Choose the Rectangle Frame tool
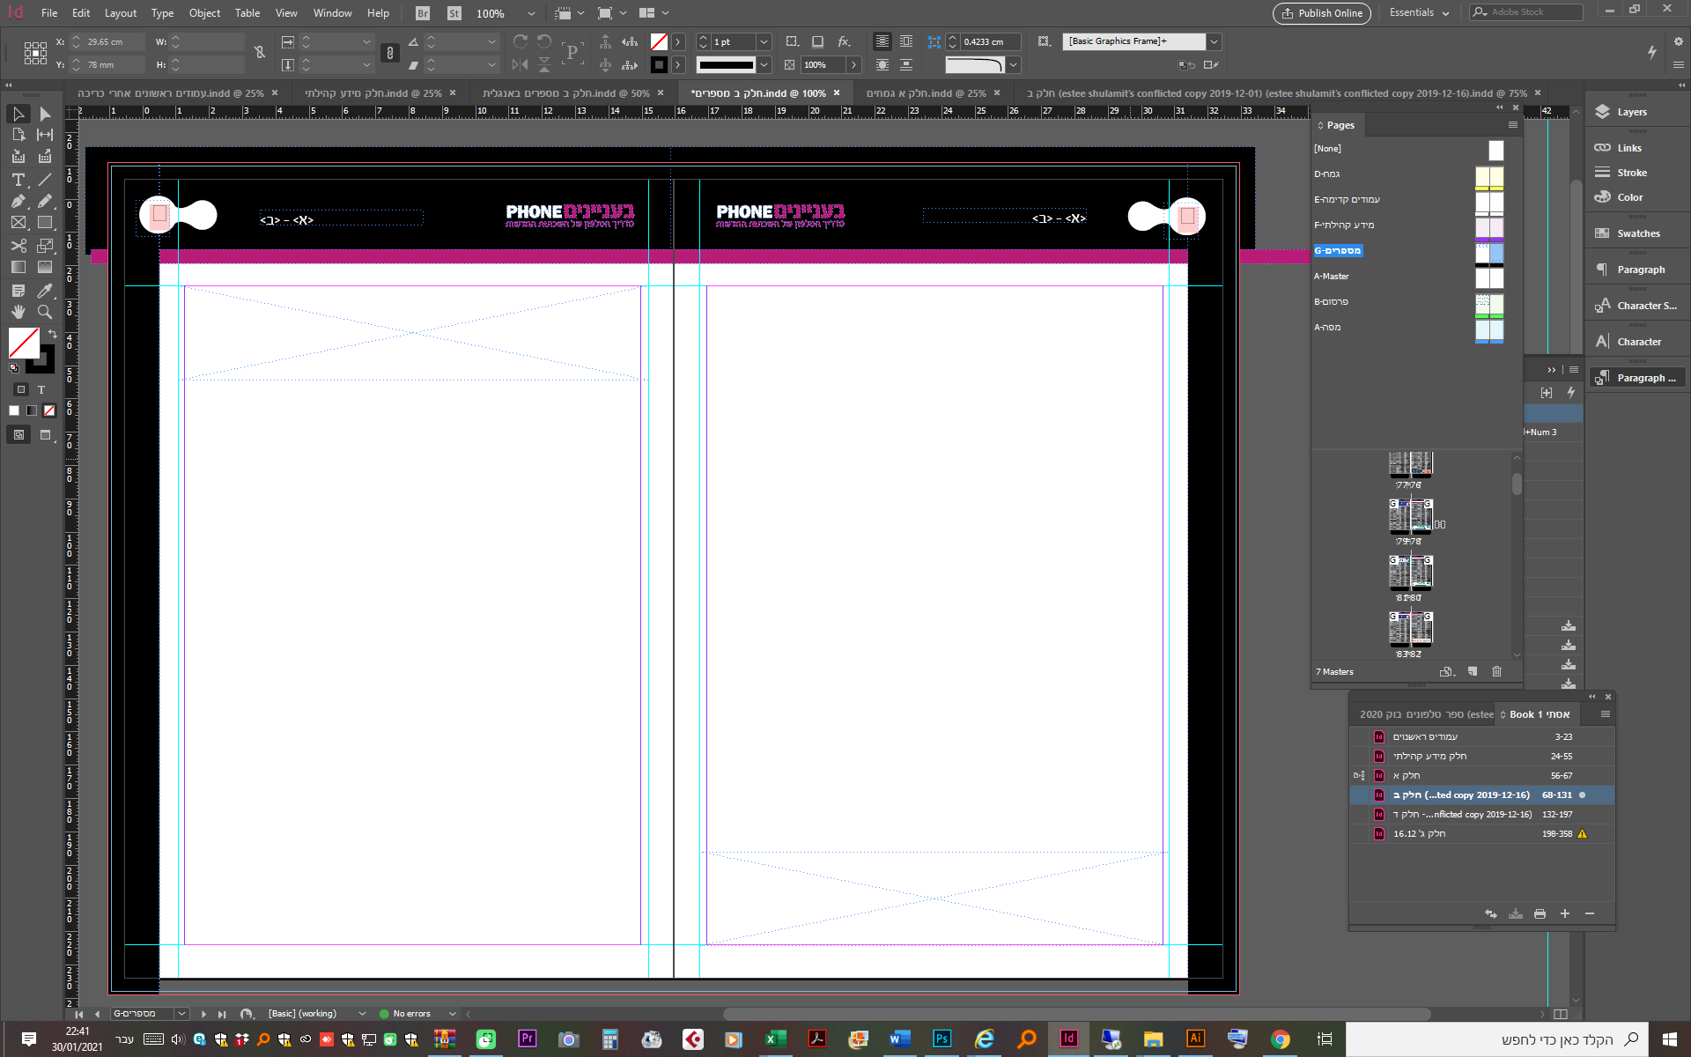Image resolution: width=1691 pixels, height=1057 pixels. click(18, 224)
